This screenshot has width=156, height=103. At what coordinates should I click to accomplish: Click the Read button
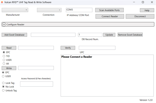(9, 48)
